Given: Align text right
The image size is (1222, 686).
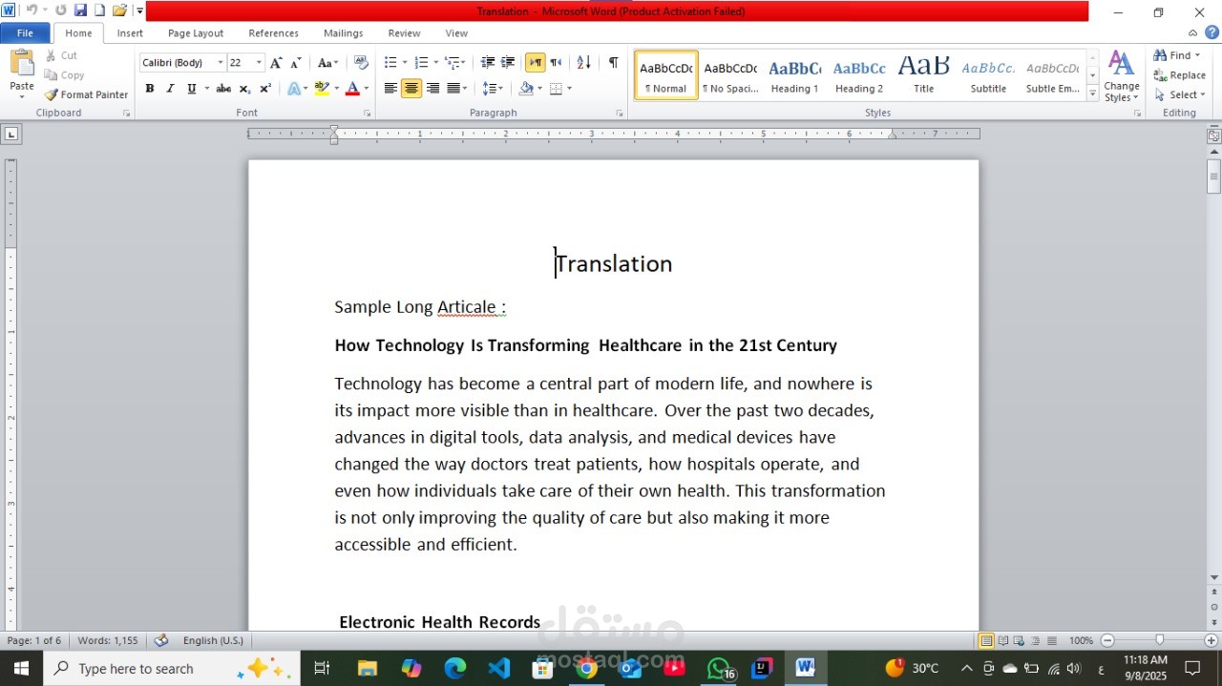Looking at the screenshot, I should pyautogui.click(x=432, y=89).
